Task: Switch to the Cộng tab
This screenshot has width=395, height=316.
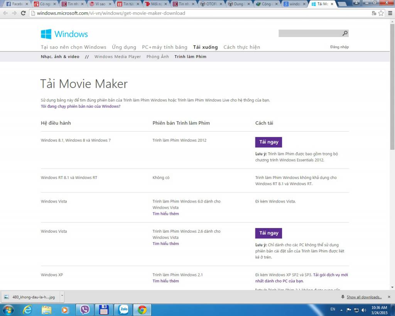Action: coord(267,4)
